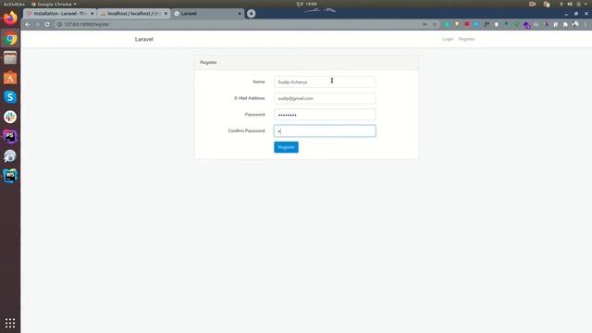Close the localhost phpMyAdmin tab
The image size is (592, 333).
click(x=166, y=14)
